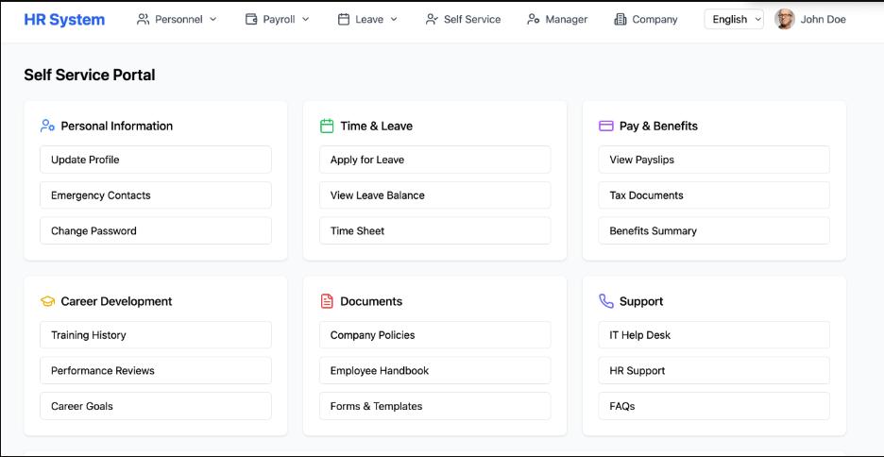The width and height of the screenshot is (884, 457).
Task: Click the Personnel people icon in navbar
Action: tap(144, 19)
